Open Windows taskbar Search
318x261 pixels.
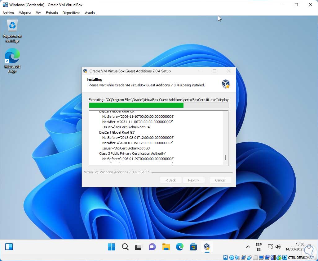125,247
